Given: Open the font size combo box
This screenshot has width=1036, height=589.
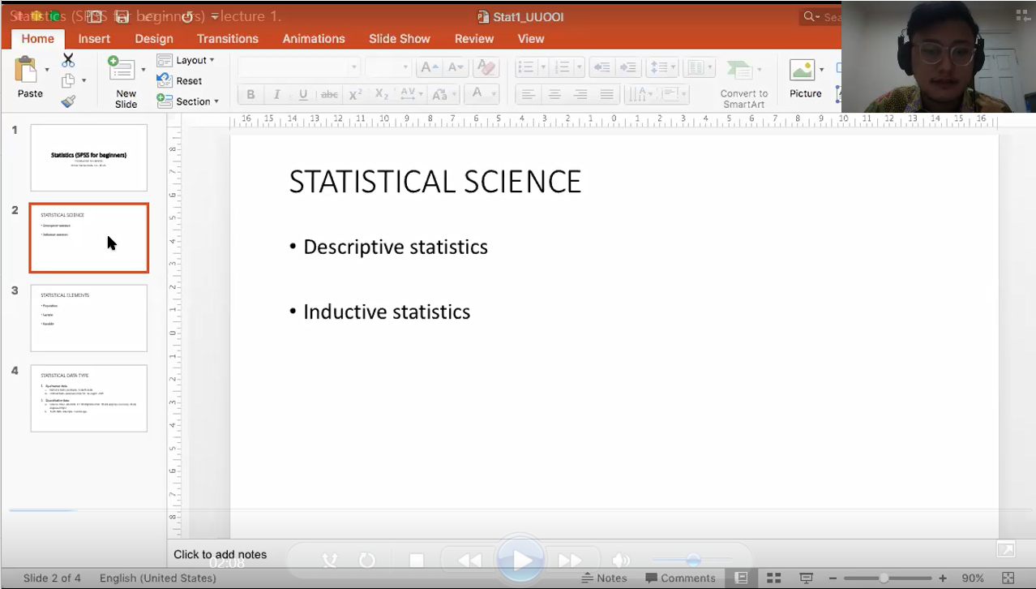Looking at the screenshot, I should [x=388, y=67].
